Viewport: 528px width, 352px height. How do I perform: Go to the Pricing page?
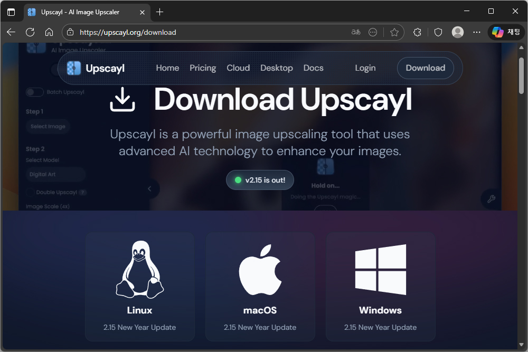click(203, 68)
